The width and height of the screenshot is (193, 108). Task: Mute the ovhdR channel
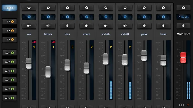(125, 26)
